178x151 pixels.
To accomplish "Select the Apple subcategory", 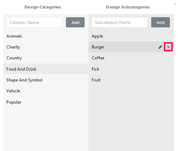I will click(131, 36).
